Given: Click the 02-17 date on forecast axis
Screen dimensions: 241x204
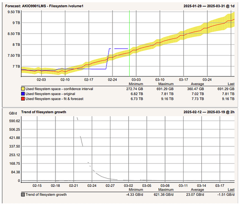Looking at the screenshot, I should 88,80.
